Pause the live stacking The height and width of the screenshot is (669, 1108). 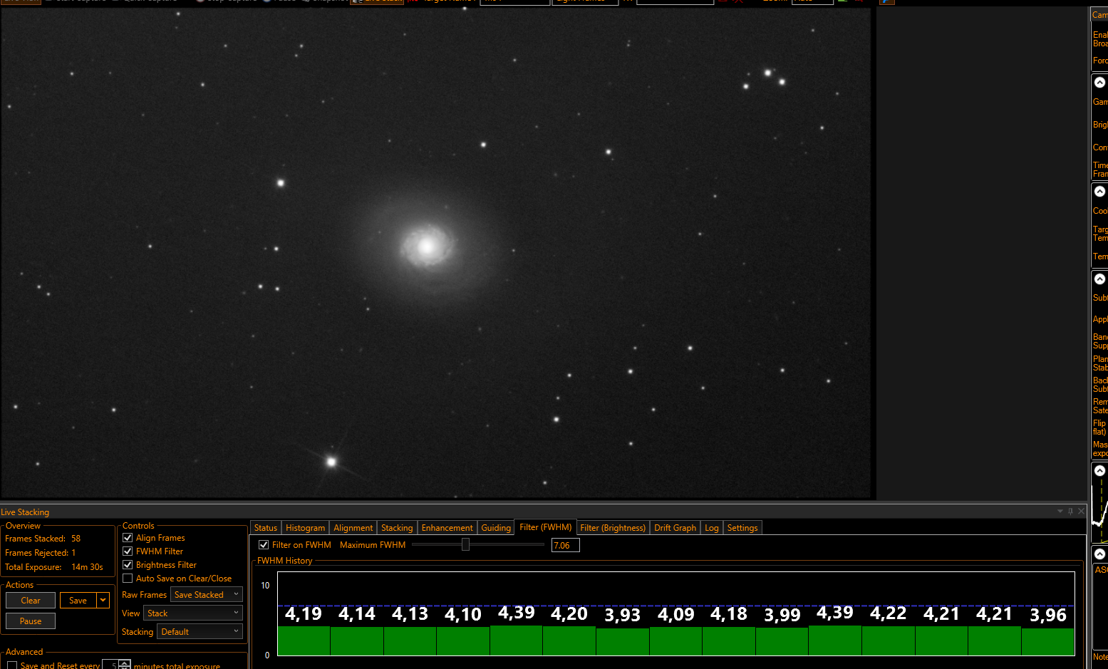click(x=31, y=621)
